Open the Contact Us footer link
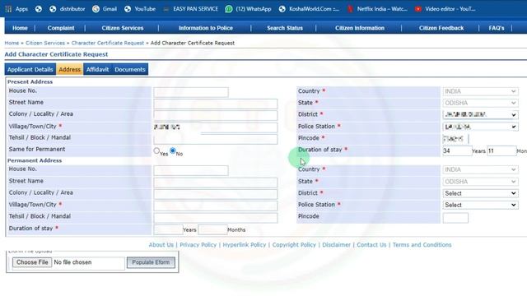 click(x=371, y=245)
